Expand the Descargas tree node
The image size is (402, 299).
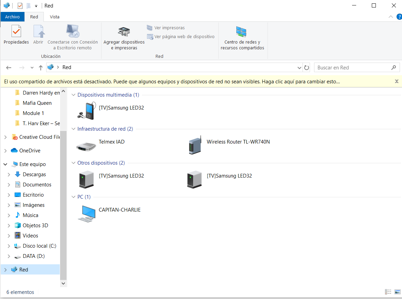pyautogui.click(x=9, y=175)
